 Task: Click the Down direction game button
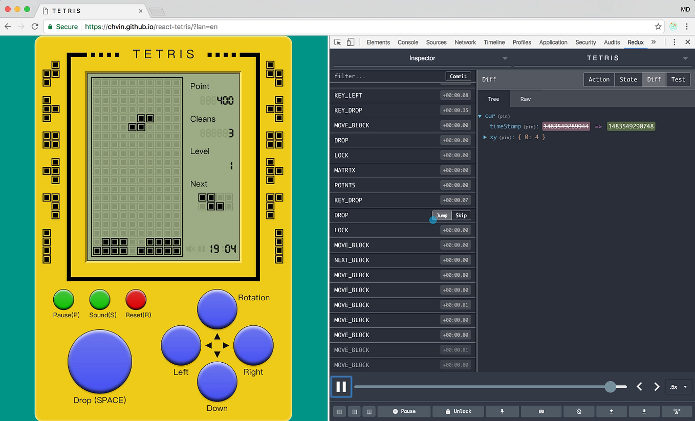[x=218, y=382]
